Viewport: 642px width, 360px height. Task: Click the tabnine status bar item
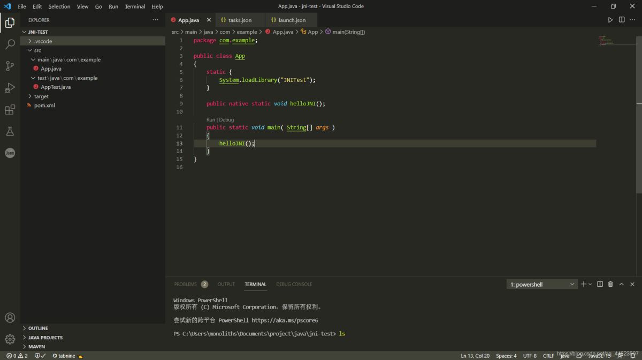coord(67,356)
